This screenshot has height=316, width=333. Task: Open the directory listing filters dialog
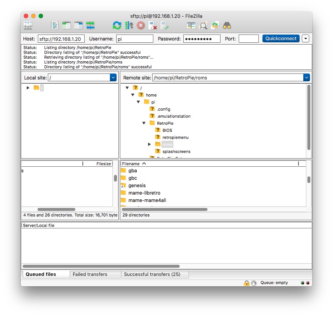click(x=191, y=26)
